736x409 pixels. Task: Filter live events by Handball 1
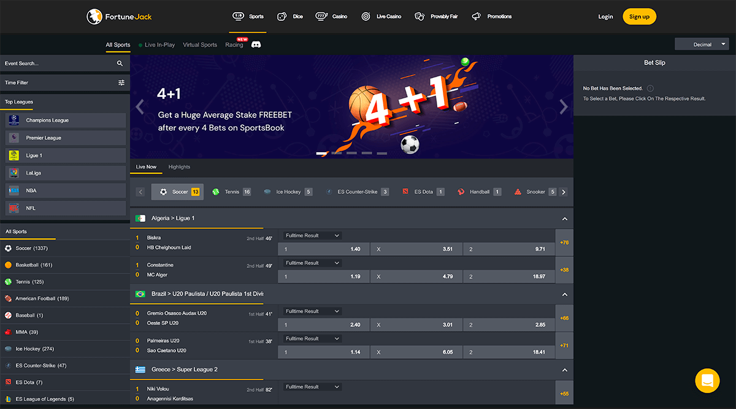(479, 192)
